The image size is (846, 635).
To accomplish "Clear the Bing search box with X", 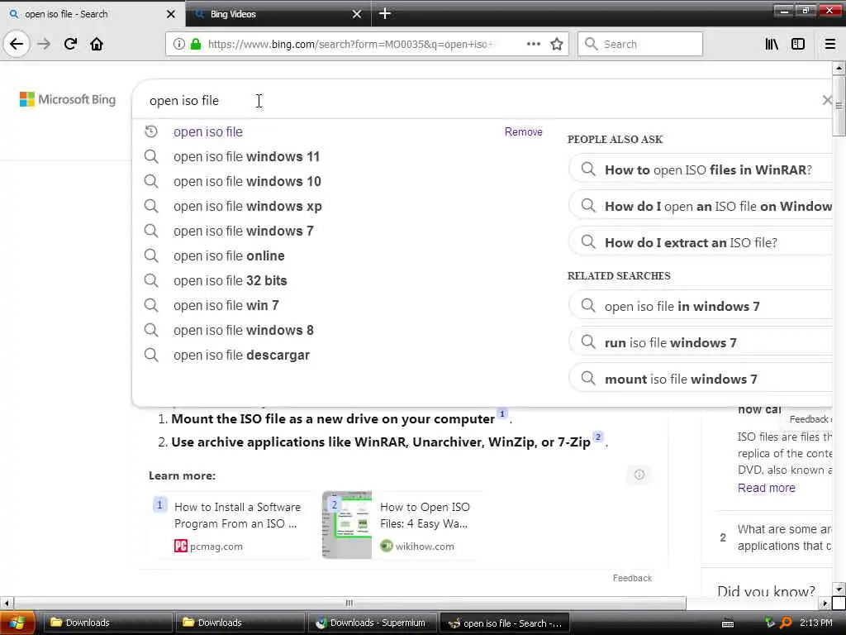I will 826,100.
